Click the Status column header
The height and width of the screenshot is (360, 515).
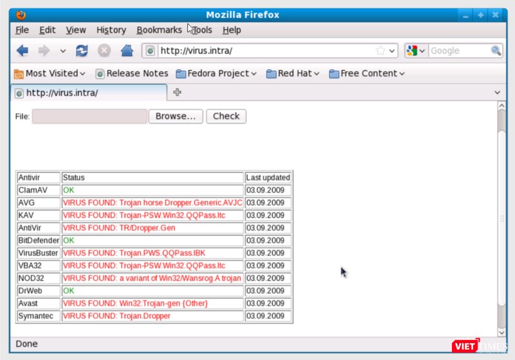click(x=153, y=177)
